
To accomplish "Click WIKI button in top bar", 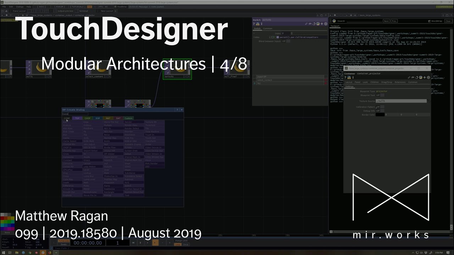I will [41, 7].
